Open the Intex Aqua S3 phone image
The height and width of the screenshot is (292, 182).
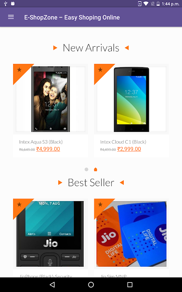click(x=51, y=99)
